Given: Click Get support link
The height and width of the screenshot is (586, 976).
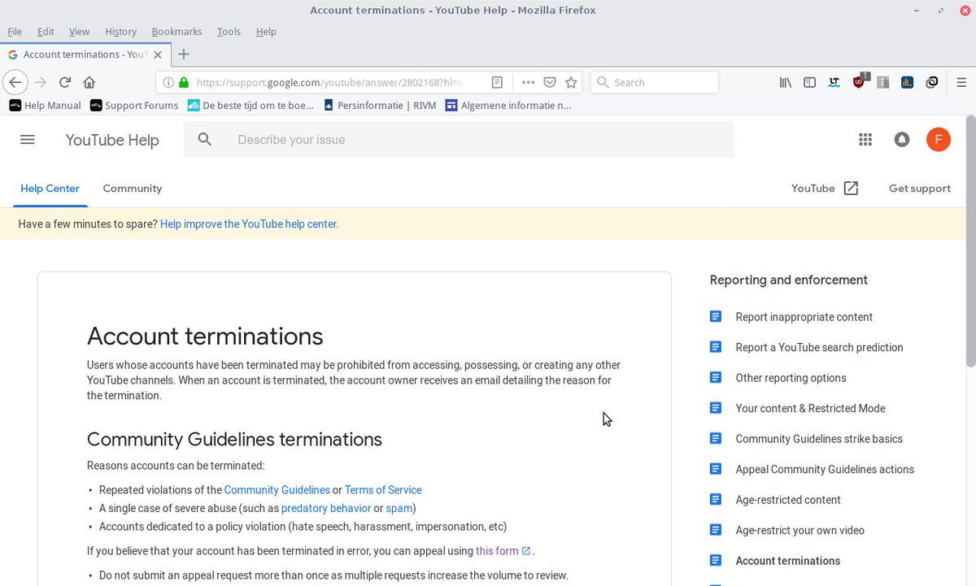Looking at the screenshot, I should [919, 189].
